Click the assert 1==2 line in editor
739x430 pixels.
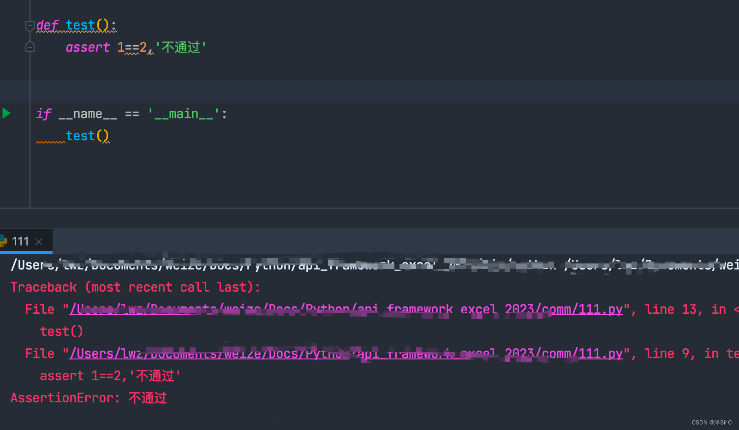[136, 47]
